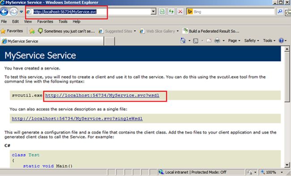Screen dimensions: 291x176
Task: Click the Compatibility View page icon
Action: click(162, 12)
